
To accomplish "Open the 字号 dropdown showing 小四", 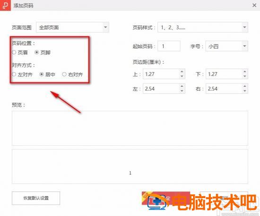I will click(x=226, y=46).
